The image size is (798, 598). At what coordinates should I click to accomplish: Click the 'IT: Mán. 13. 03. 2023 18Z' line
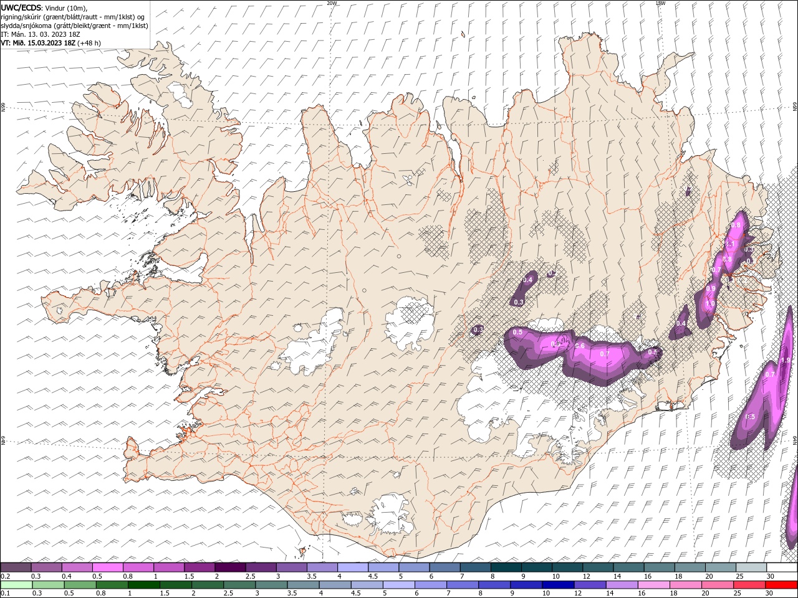[x=39, y=34]
